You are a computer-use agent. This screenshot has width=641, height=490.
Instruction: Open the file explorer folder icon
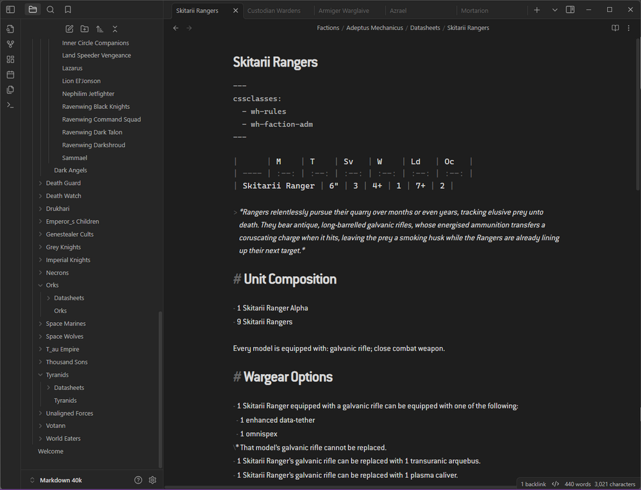[33, 10]
